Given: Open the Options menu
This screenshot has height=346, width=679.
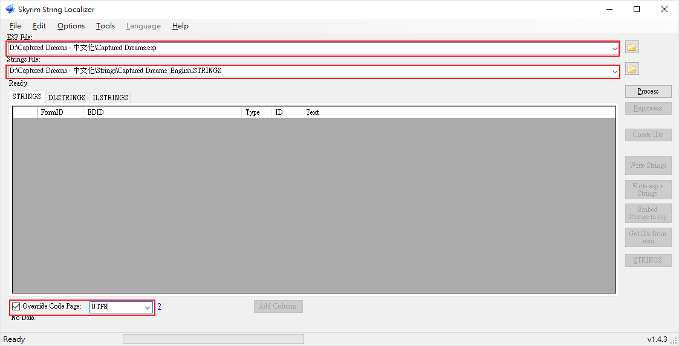Looking at the screenshot, I should [x=71, y=26].
